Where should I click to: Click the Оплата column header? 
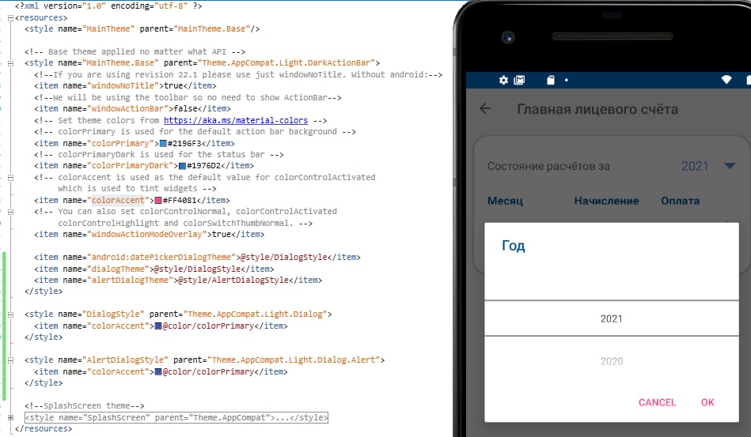pos(680,201)
